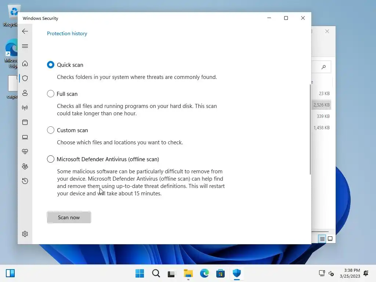
Task: Click Windows Security shield taskbar icon
Action: click(237, 273)
